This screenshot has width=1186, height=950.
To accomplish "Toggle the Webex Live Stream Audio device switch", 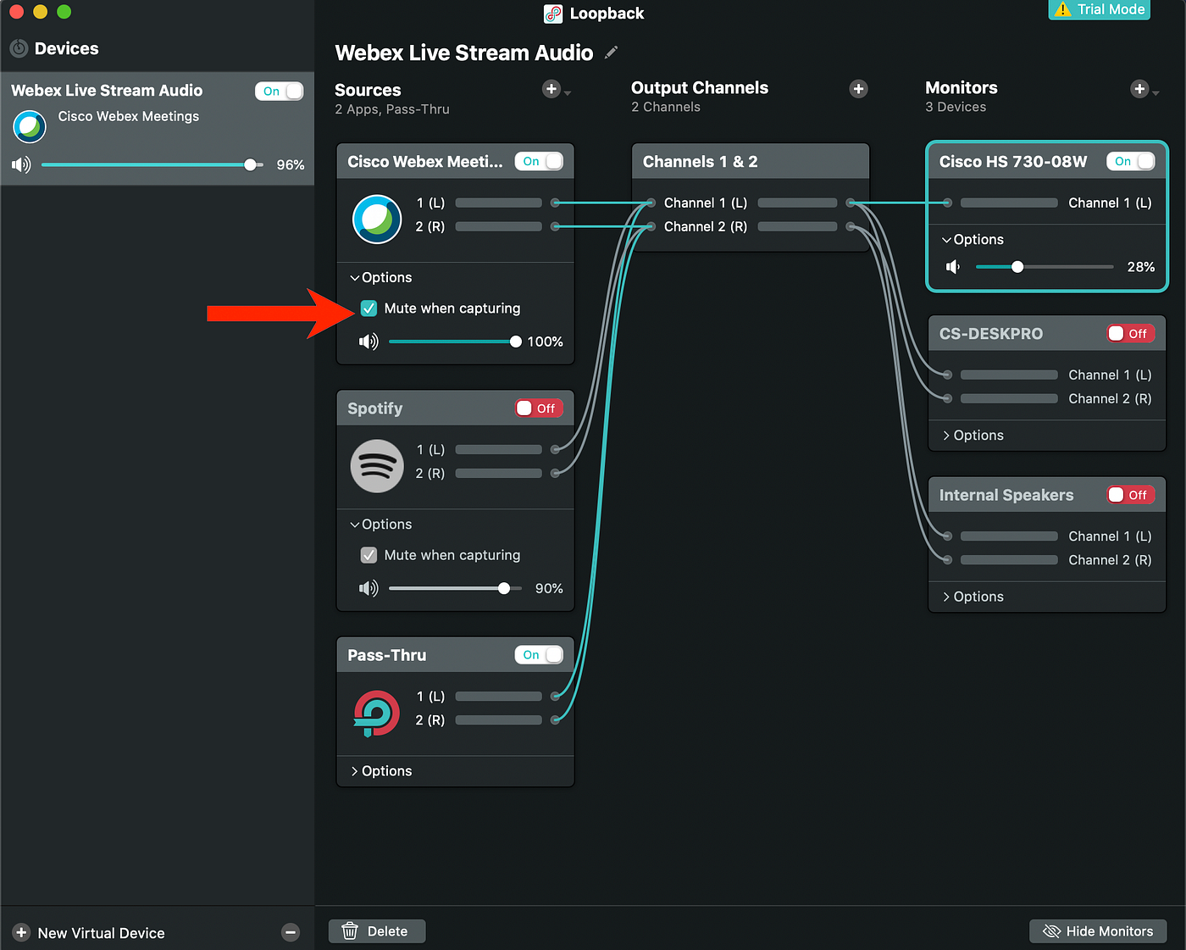I will pos(279,92).
